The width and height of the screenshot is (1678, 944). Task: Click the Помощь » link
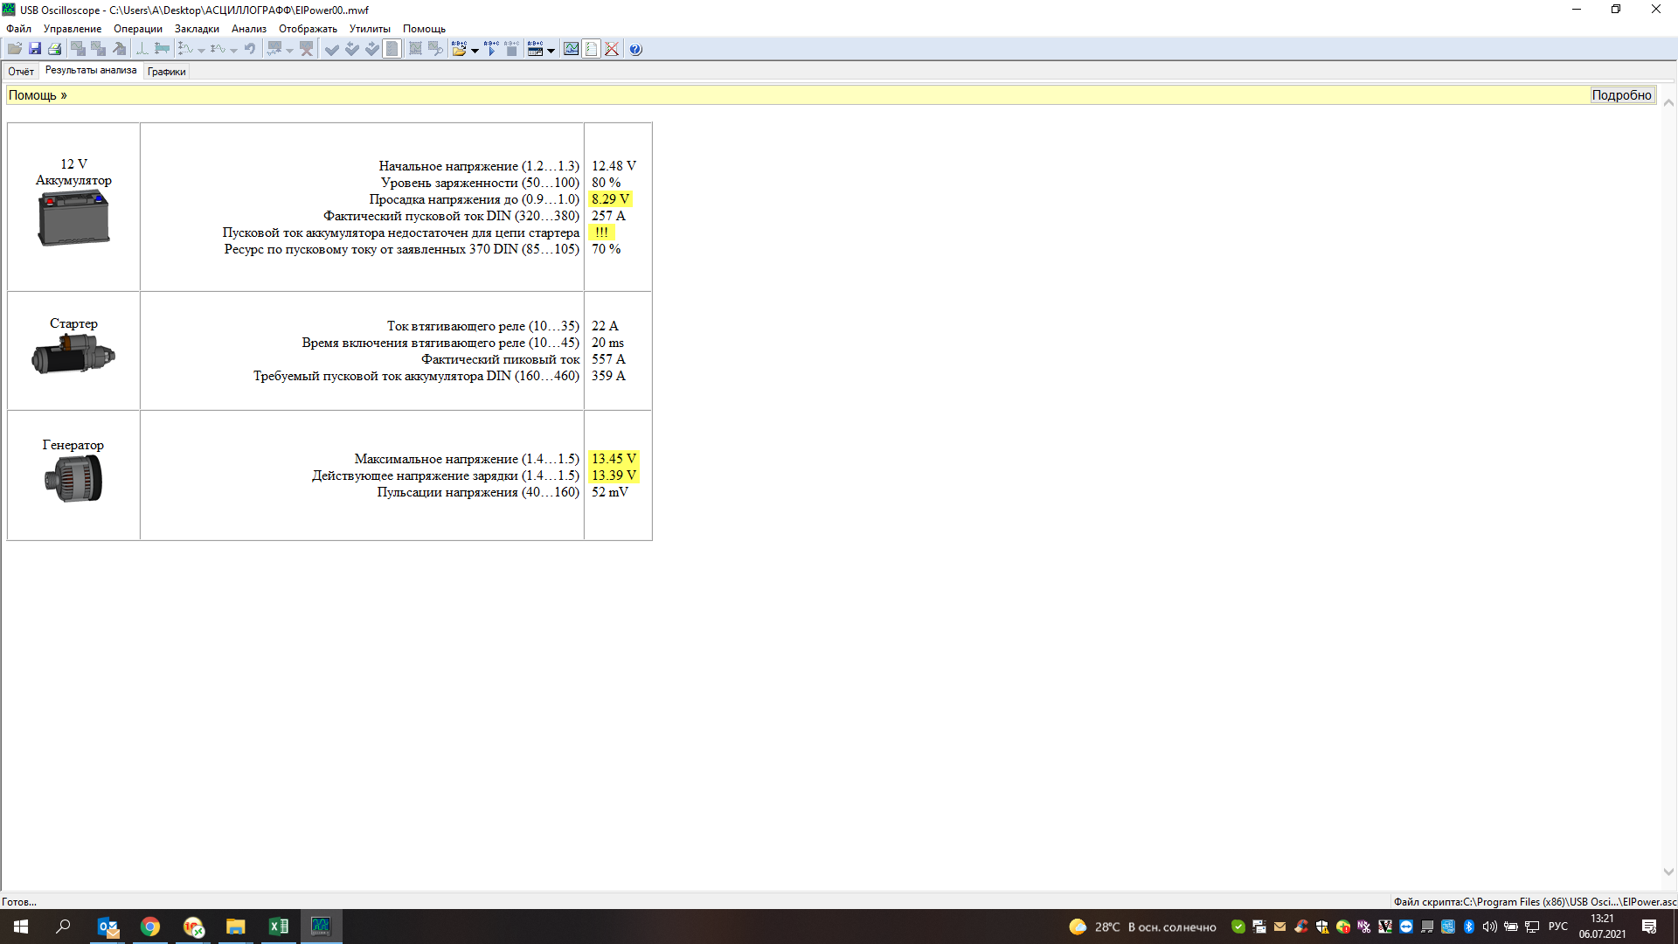tap(38, 95)
